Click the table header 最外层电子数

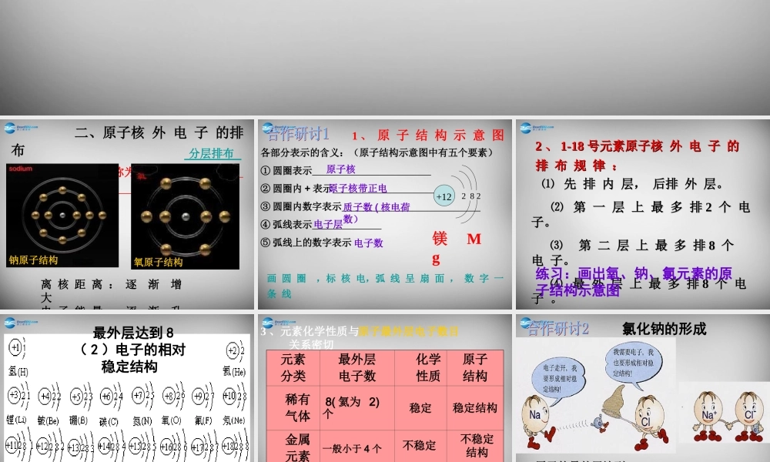tap(357, 368)
